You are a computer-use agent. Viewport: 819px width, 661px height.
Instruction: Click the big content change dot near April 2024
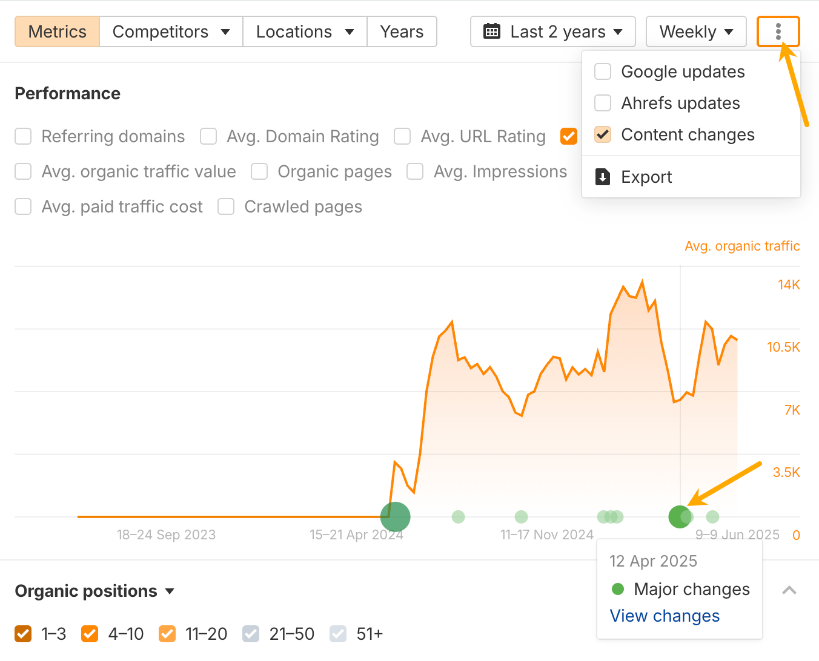395,517
